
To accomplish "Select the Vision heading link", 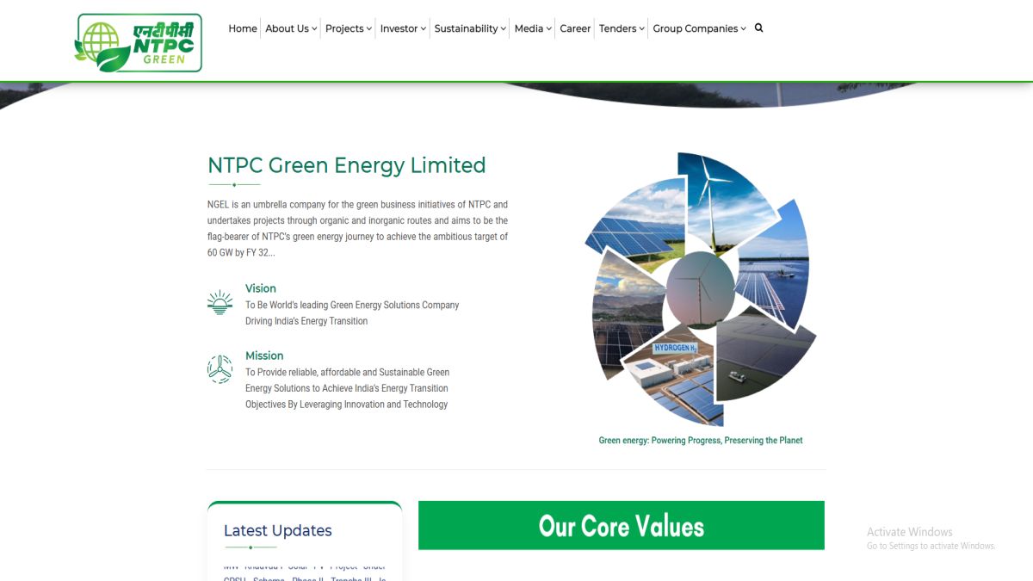I will [x=261, y=288].
